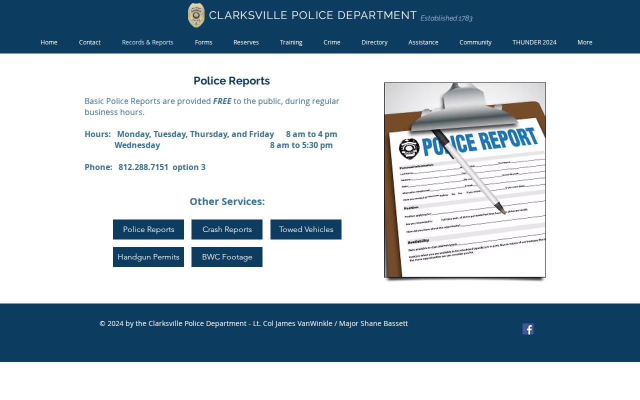
Task: Go to the Home menu item
Action: tap(49, 42)
